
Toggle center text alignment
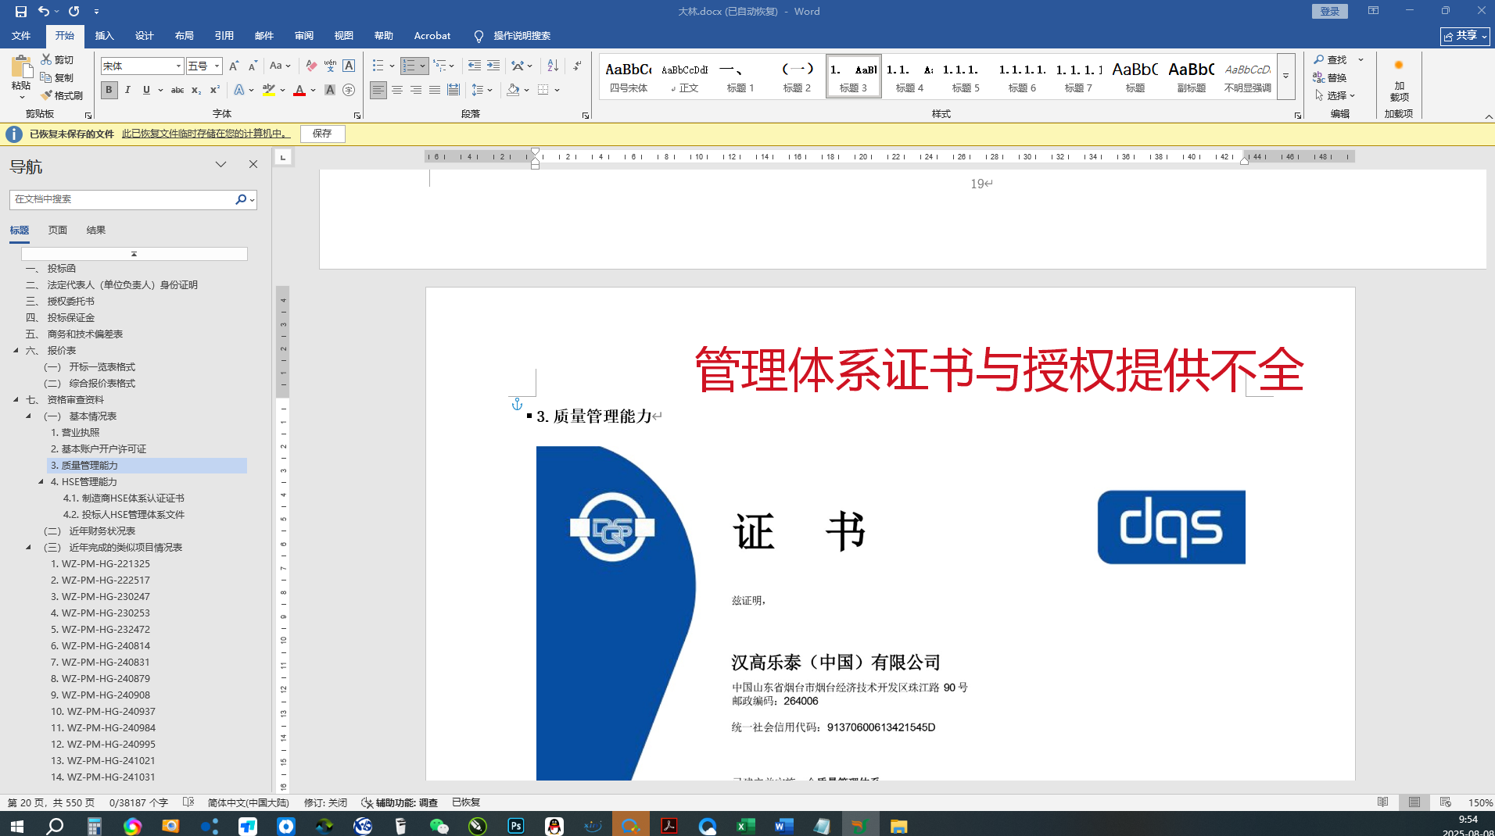coord(397,90)
